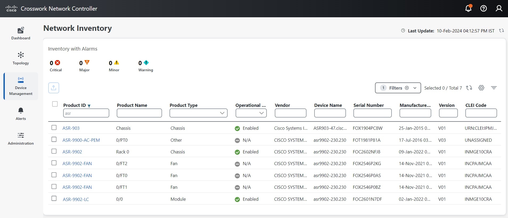Open the ASR-9902-LC product link
508x218 pixels.
click(x=76, y=199)
